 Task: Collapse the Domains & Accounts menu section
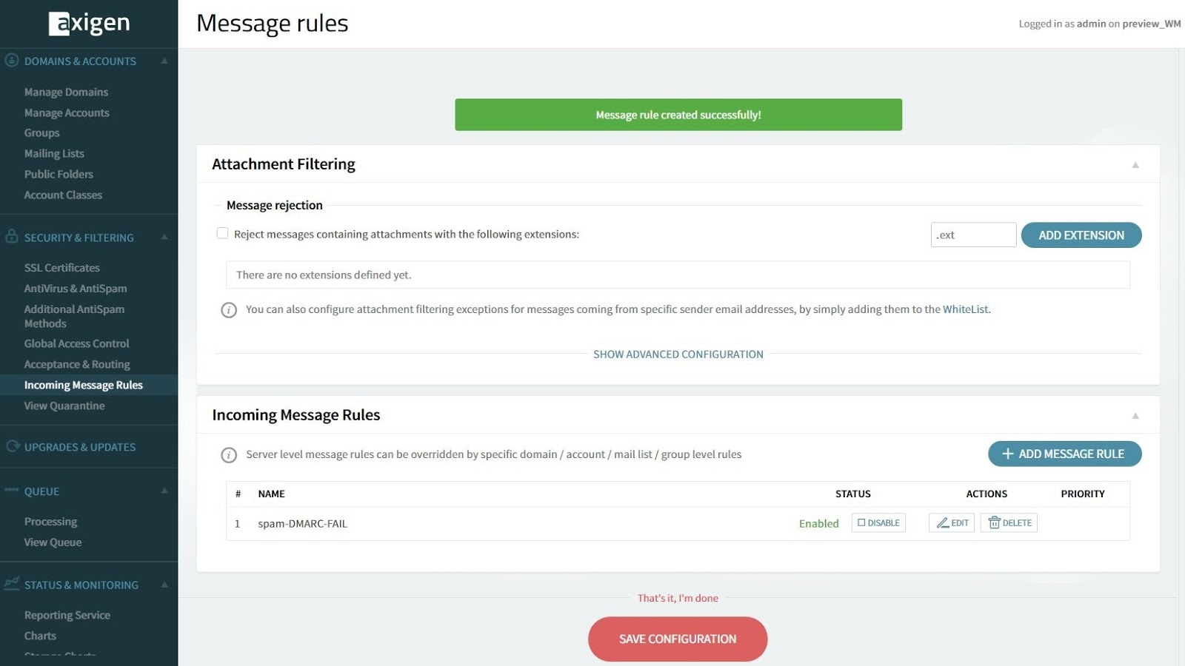(x=164, y=61)
